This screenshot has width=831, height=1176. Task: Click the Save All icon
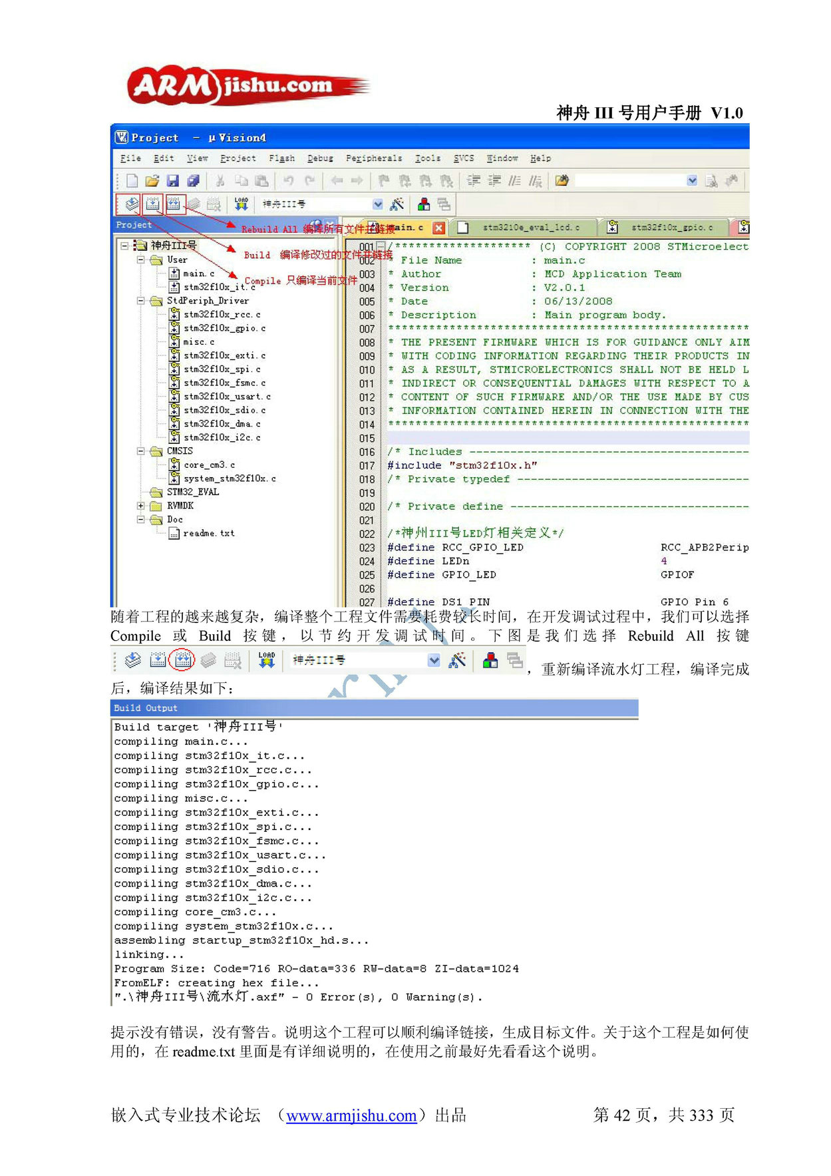[193, 181]
